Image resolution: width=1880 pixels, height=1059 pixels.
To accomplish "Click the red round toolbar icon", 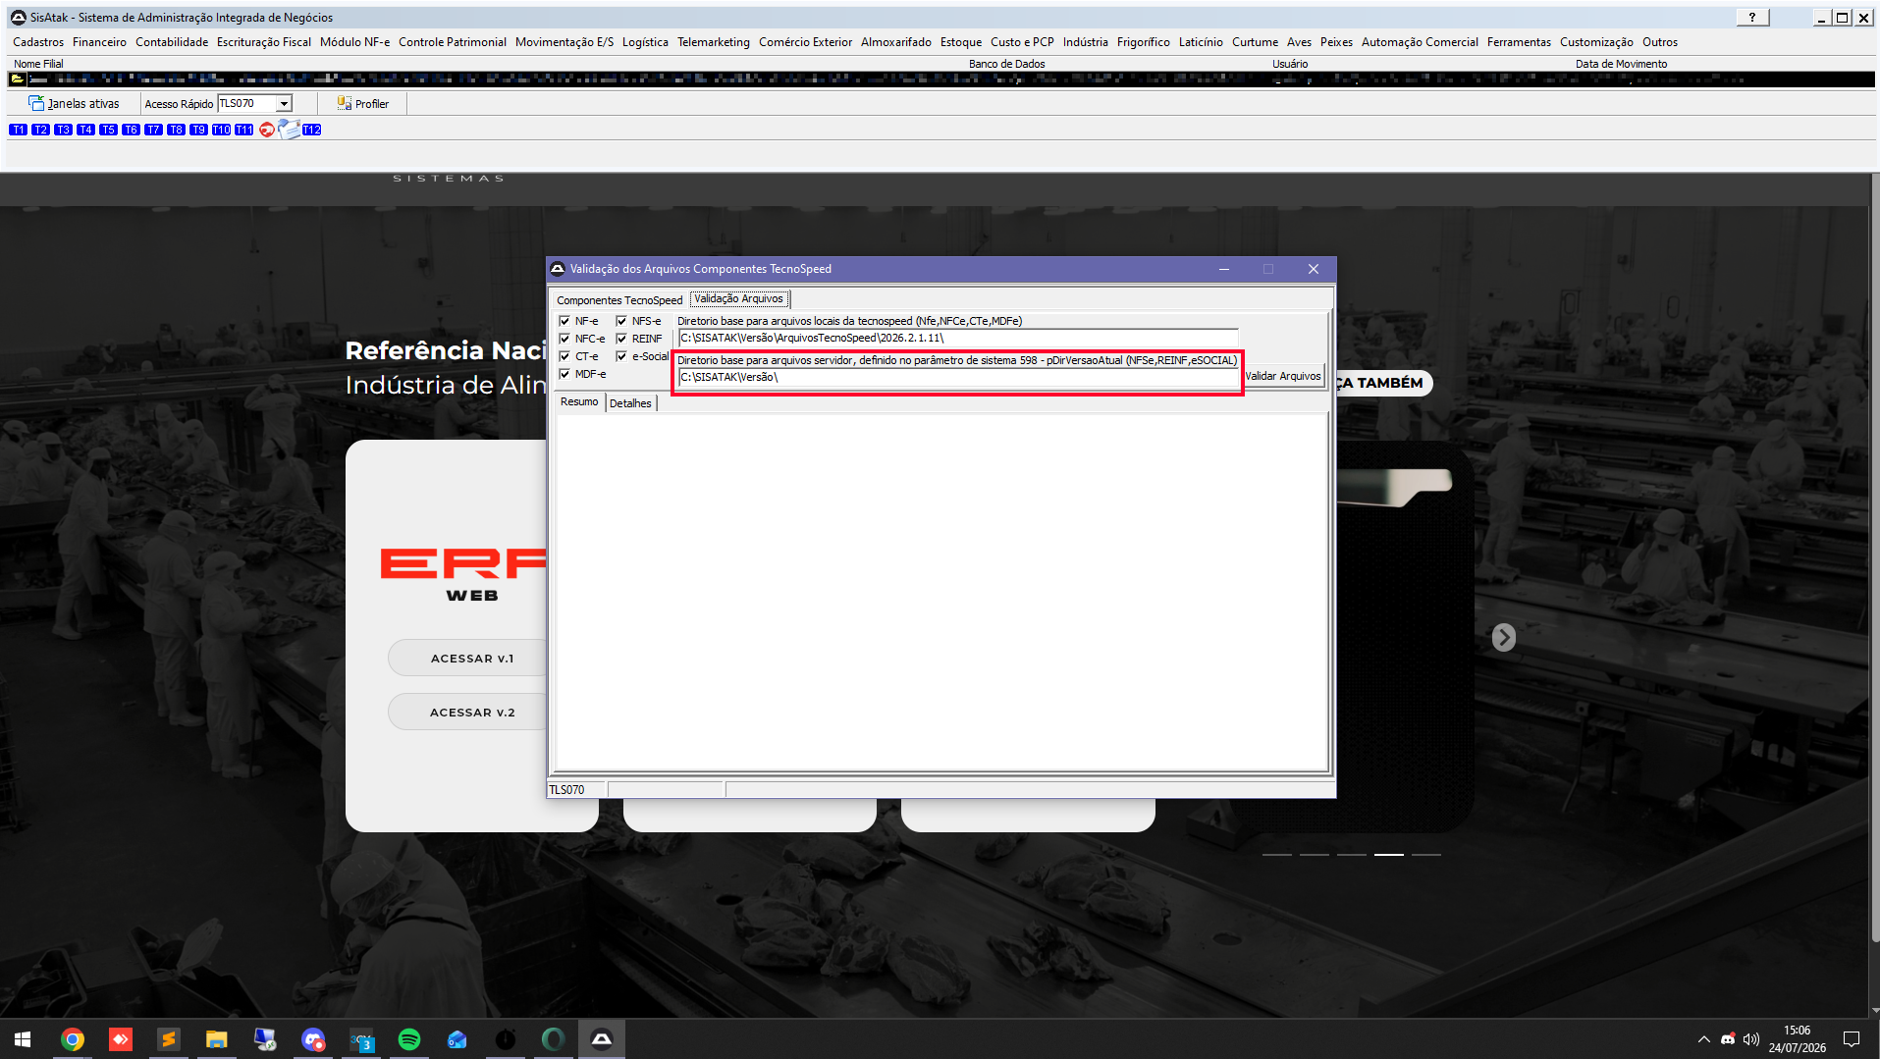I will click(x=267, y=130).
